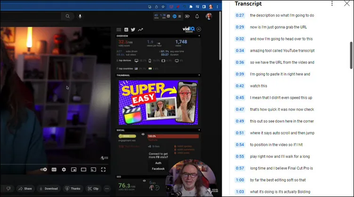Toggle the SEO section eye icon
This screenshot has height=197, width=354.
(144, 181)
